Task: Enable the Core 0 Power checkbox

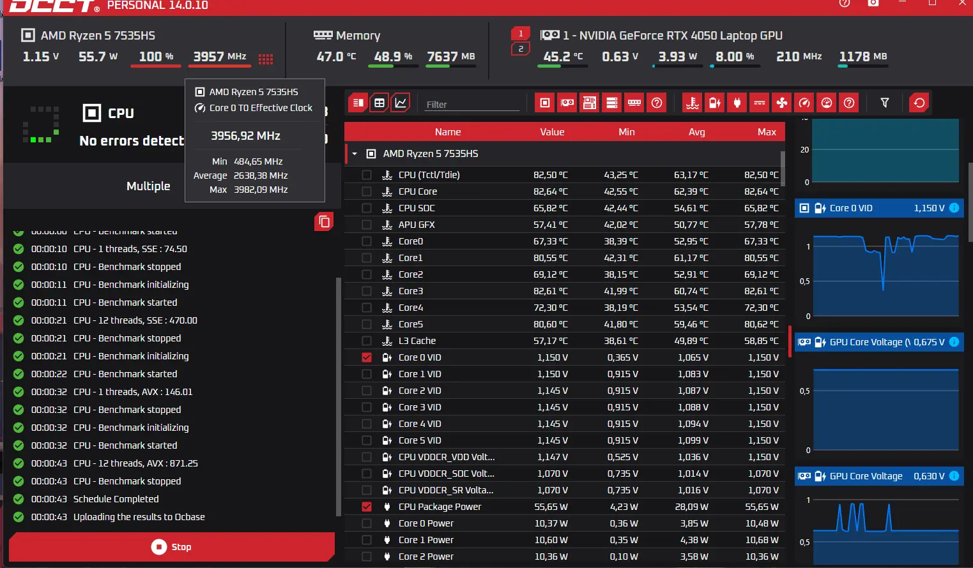Action: tap(367, 523)
